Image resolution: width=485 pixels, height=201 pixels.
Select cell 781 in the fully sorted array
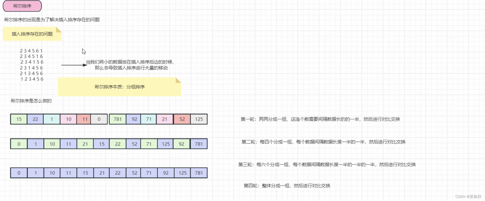(199, 173)
